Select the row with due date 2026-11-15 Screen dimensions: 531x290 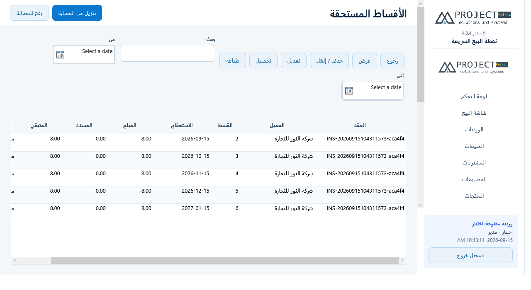[208, 177]
